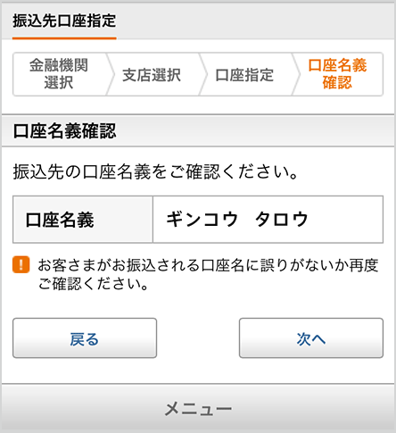Click the orange exclamation warning icon
The width and height of the screenshot is (396, 433).
pyautogui.click(x=21, y=264)
